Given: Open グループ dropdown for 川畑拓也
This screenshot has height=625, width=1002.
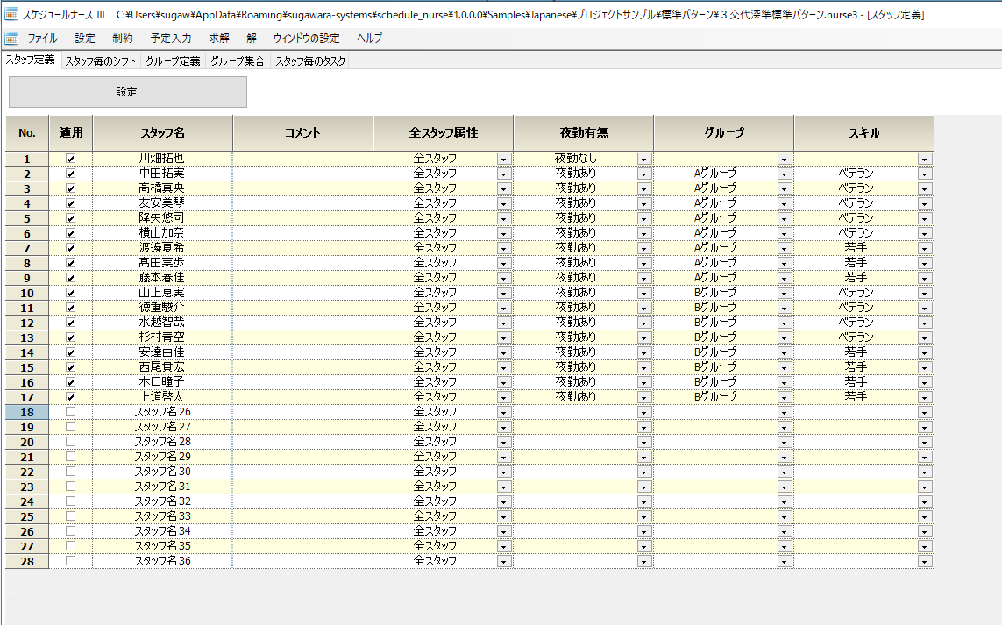Looking at the screenshot, I should 784,160.
